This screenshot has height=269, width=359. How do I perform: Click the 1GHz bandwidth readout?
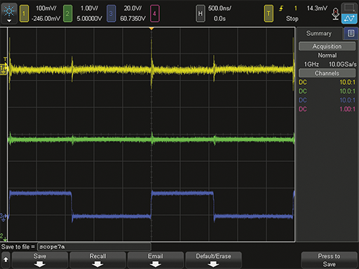click(311, 64)
